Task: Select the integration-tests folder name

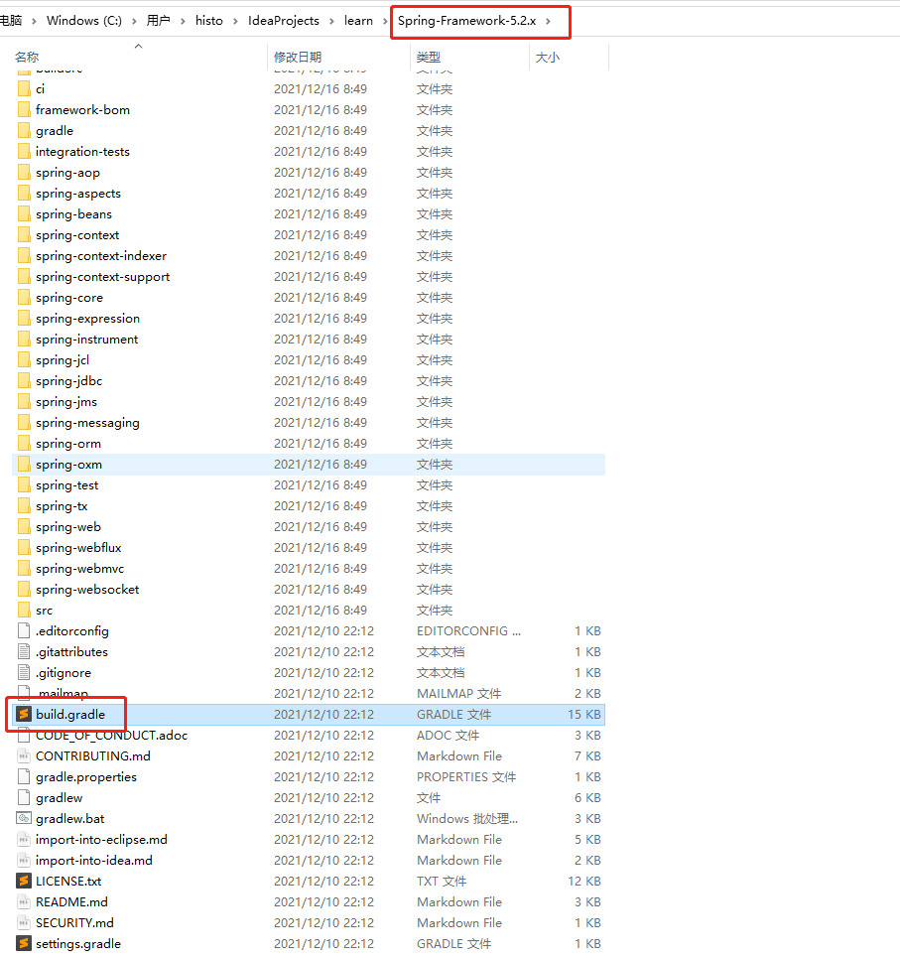Action: (x=82, y=152)
